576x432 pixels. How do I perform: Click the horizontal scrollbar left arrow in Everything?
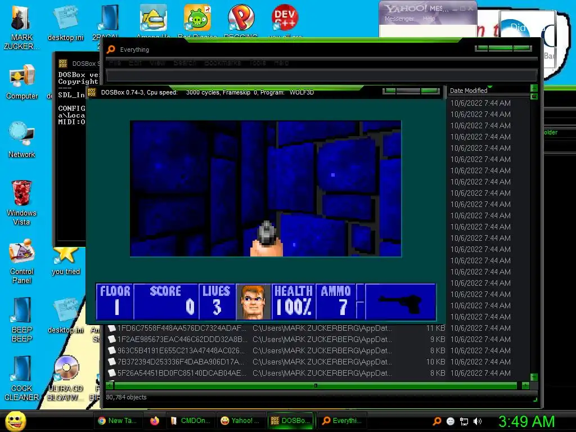pyautogui.click(x=110, y=385)
